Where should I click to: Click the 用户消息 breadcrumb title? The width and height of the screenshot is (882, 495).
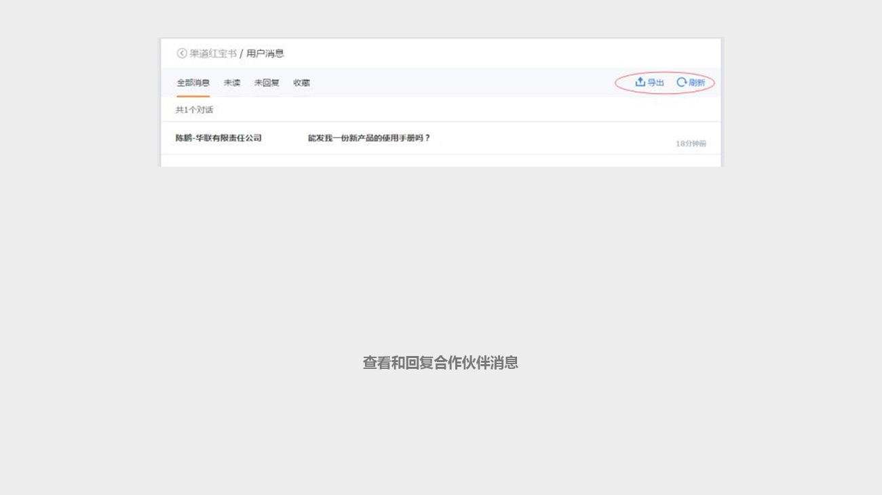265,54
